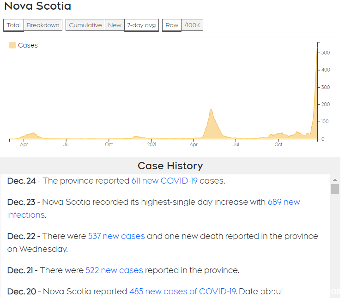This screenshot has width=345, height=298.
Task: Toggle the Cases legend label
Action: point(28,45)
